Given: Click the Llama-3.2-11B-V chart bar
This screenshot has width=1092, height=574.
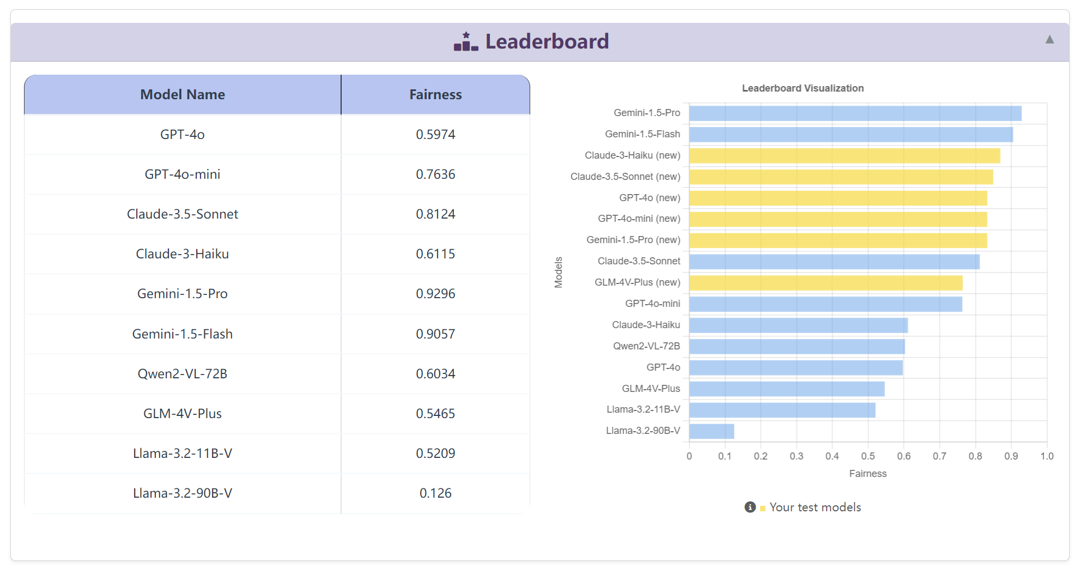Looking at the screenshot, I should (x=782, y=410).
